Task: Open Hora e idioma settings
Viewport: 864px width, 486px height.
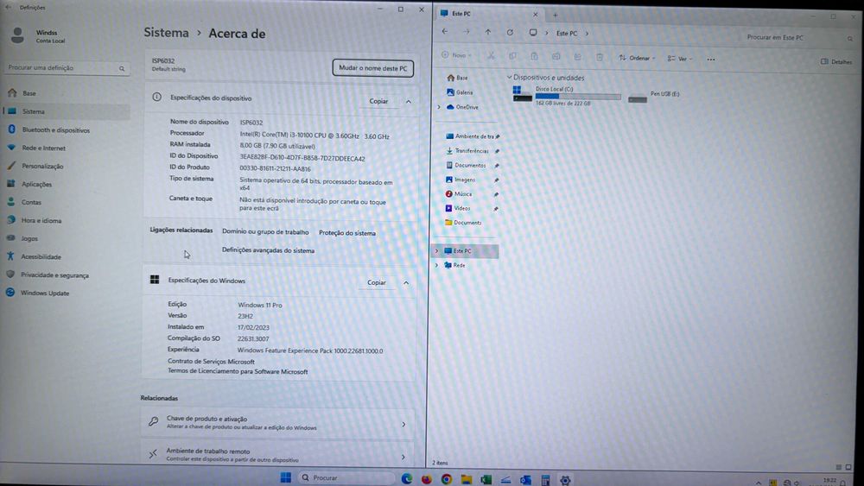Action: coord(41,221)
